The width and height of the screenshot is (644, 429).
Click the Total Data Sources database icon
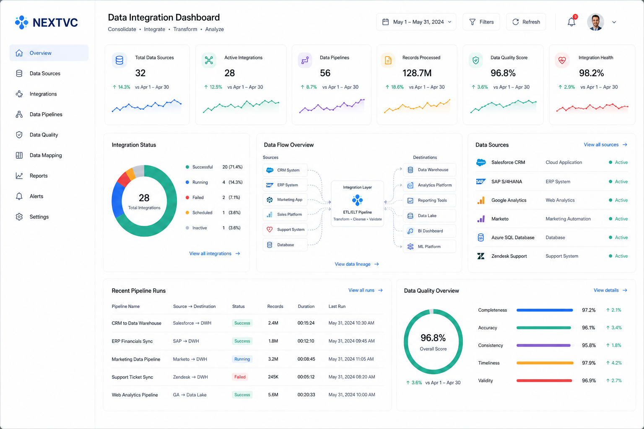(119, 60)
